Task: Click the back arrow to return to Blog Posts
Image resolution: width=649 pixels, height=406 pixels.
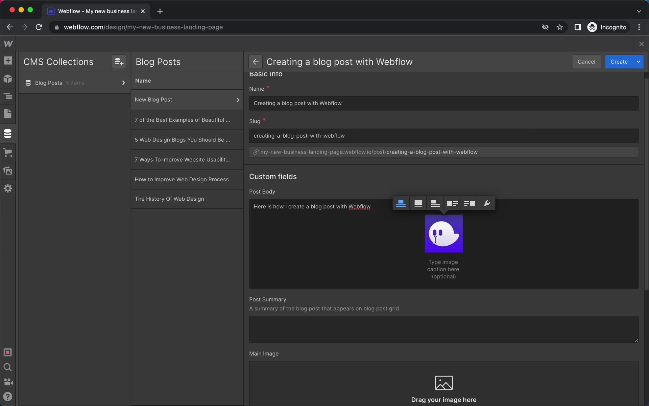Action: pyautogui.click(x=255, y=61)
